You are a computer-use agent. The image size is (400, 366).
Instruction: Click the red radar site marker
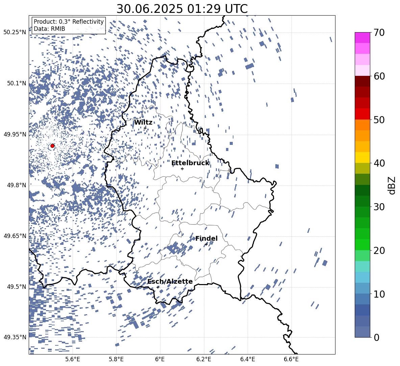(x=52, y=146)
